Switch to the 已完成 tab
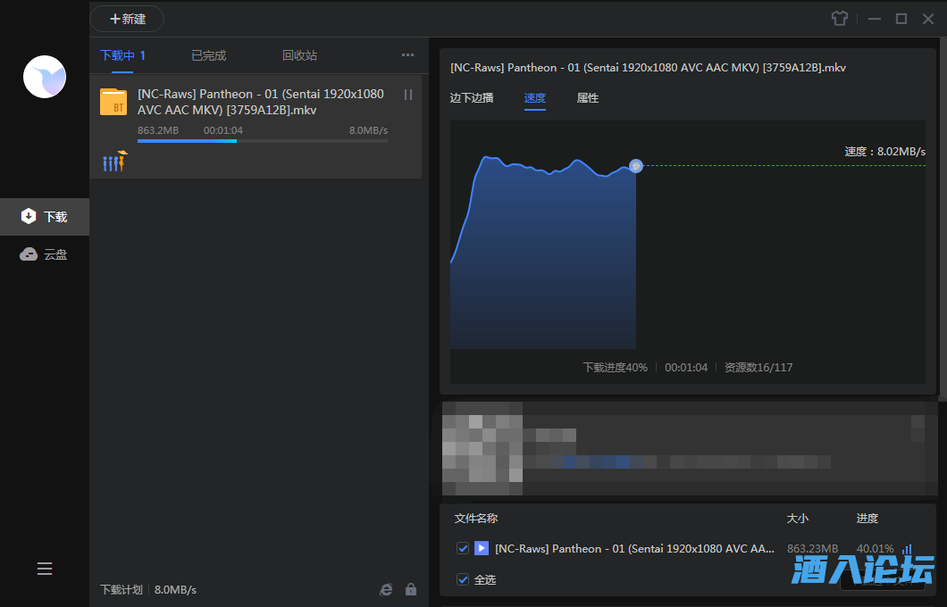Screen dimensions: 947x607 (x=209, y=55)
